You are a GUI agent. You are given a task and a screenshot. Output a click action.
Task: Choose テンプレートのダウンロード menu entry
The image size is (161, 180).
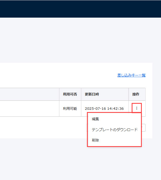(114, 130)
